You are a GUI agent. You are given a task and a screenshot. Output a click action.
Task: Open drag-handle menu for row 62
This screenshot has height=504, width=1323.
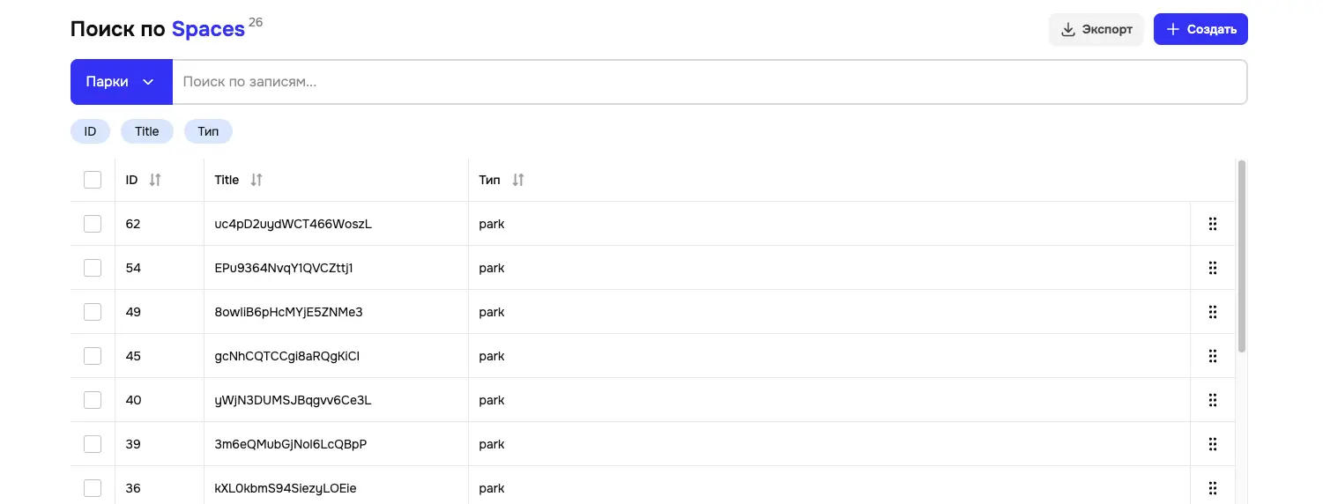(1213, 224)
